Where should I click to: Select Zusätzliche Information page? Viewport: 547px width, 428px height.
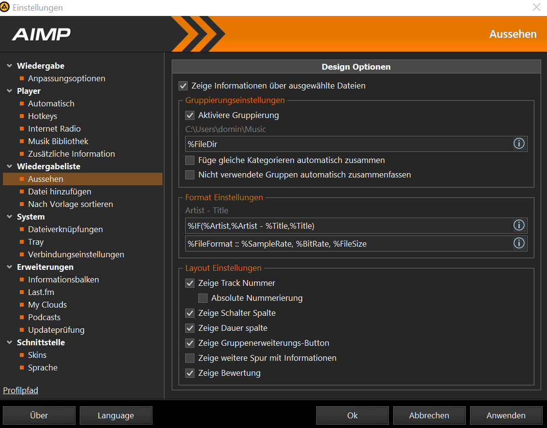(72, 154)
